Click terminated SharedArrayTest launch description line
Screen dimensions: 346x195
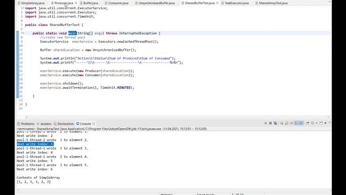click(112, 129)
